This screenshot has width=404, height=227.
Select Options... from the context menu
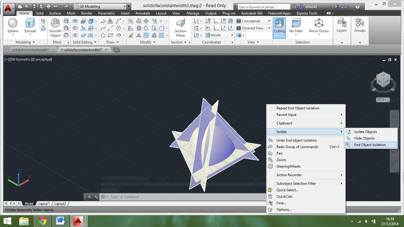tap(306, 210)
